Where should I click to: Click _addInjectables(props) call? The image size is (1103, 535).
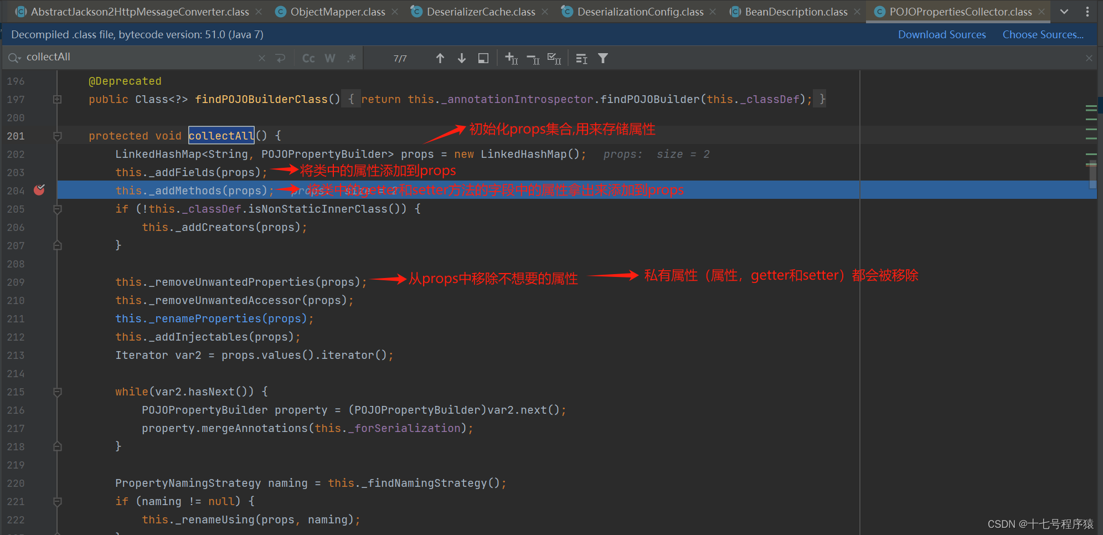208,337
